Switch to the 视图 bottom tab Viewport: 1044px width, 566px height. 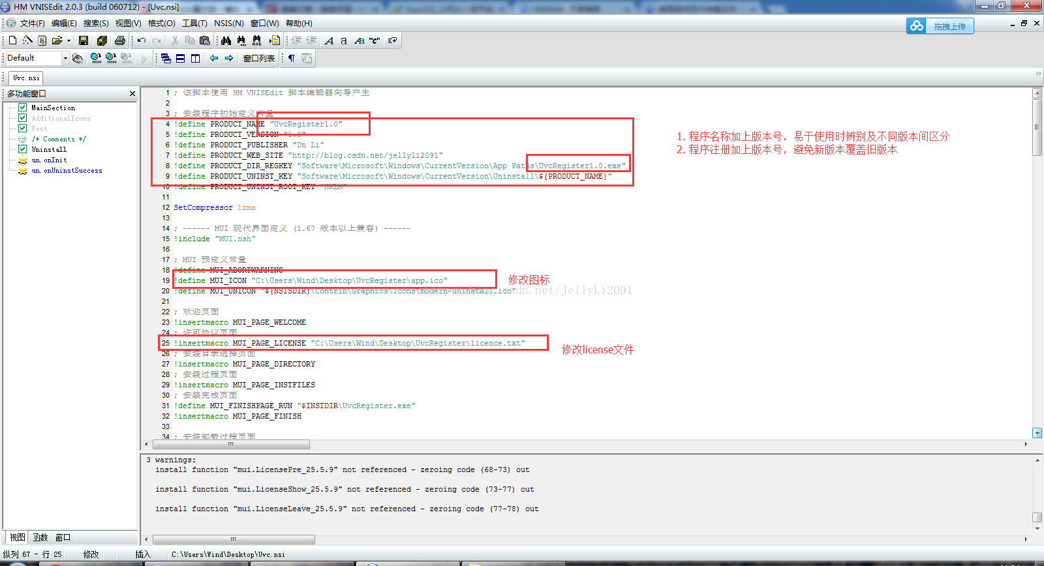(x=18, y=537)
